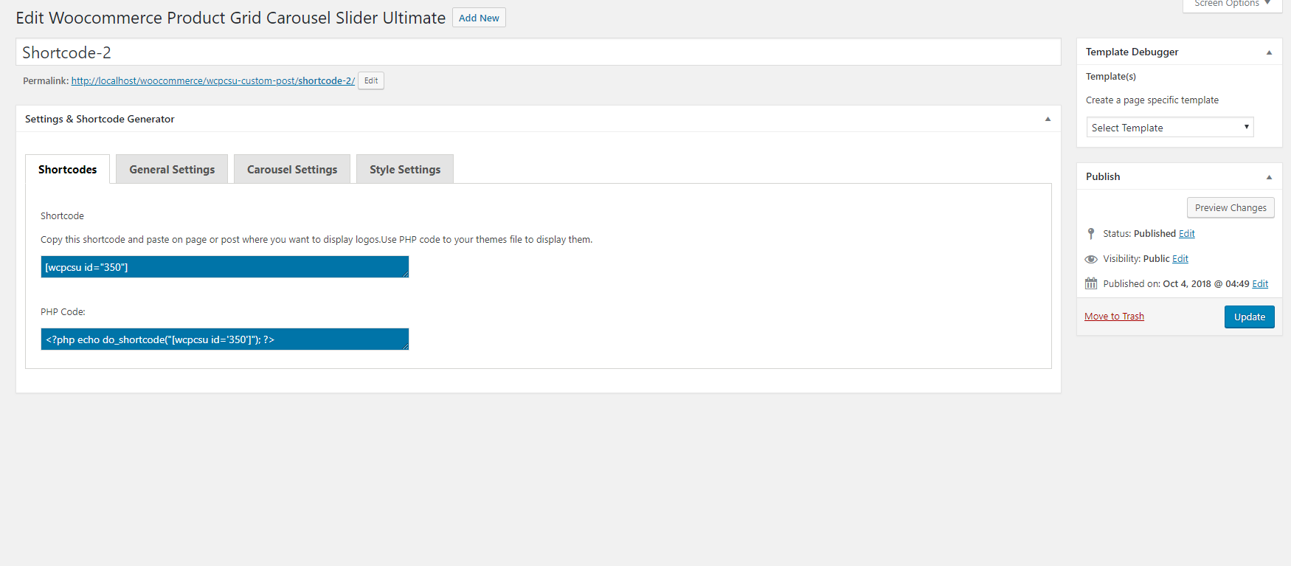Screen dimensions: 1291x566
Task: Click the status pin icon in Publish box
Action: (1091, 234)
